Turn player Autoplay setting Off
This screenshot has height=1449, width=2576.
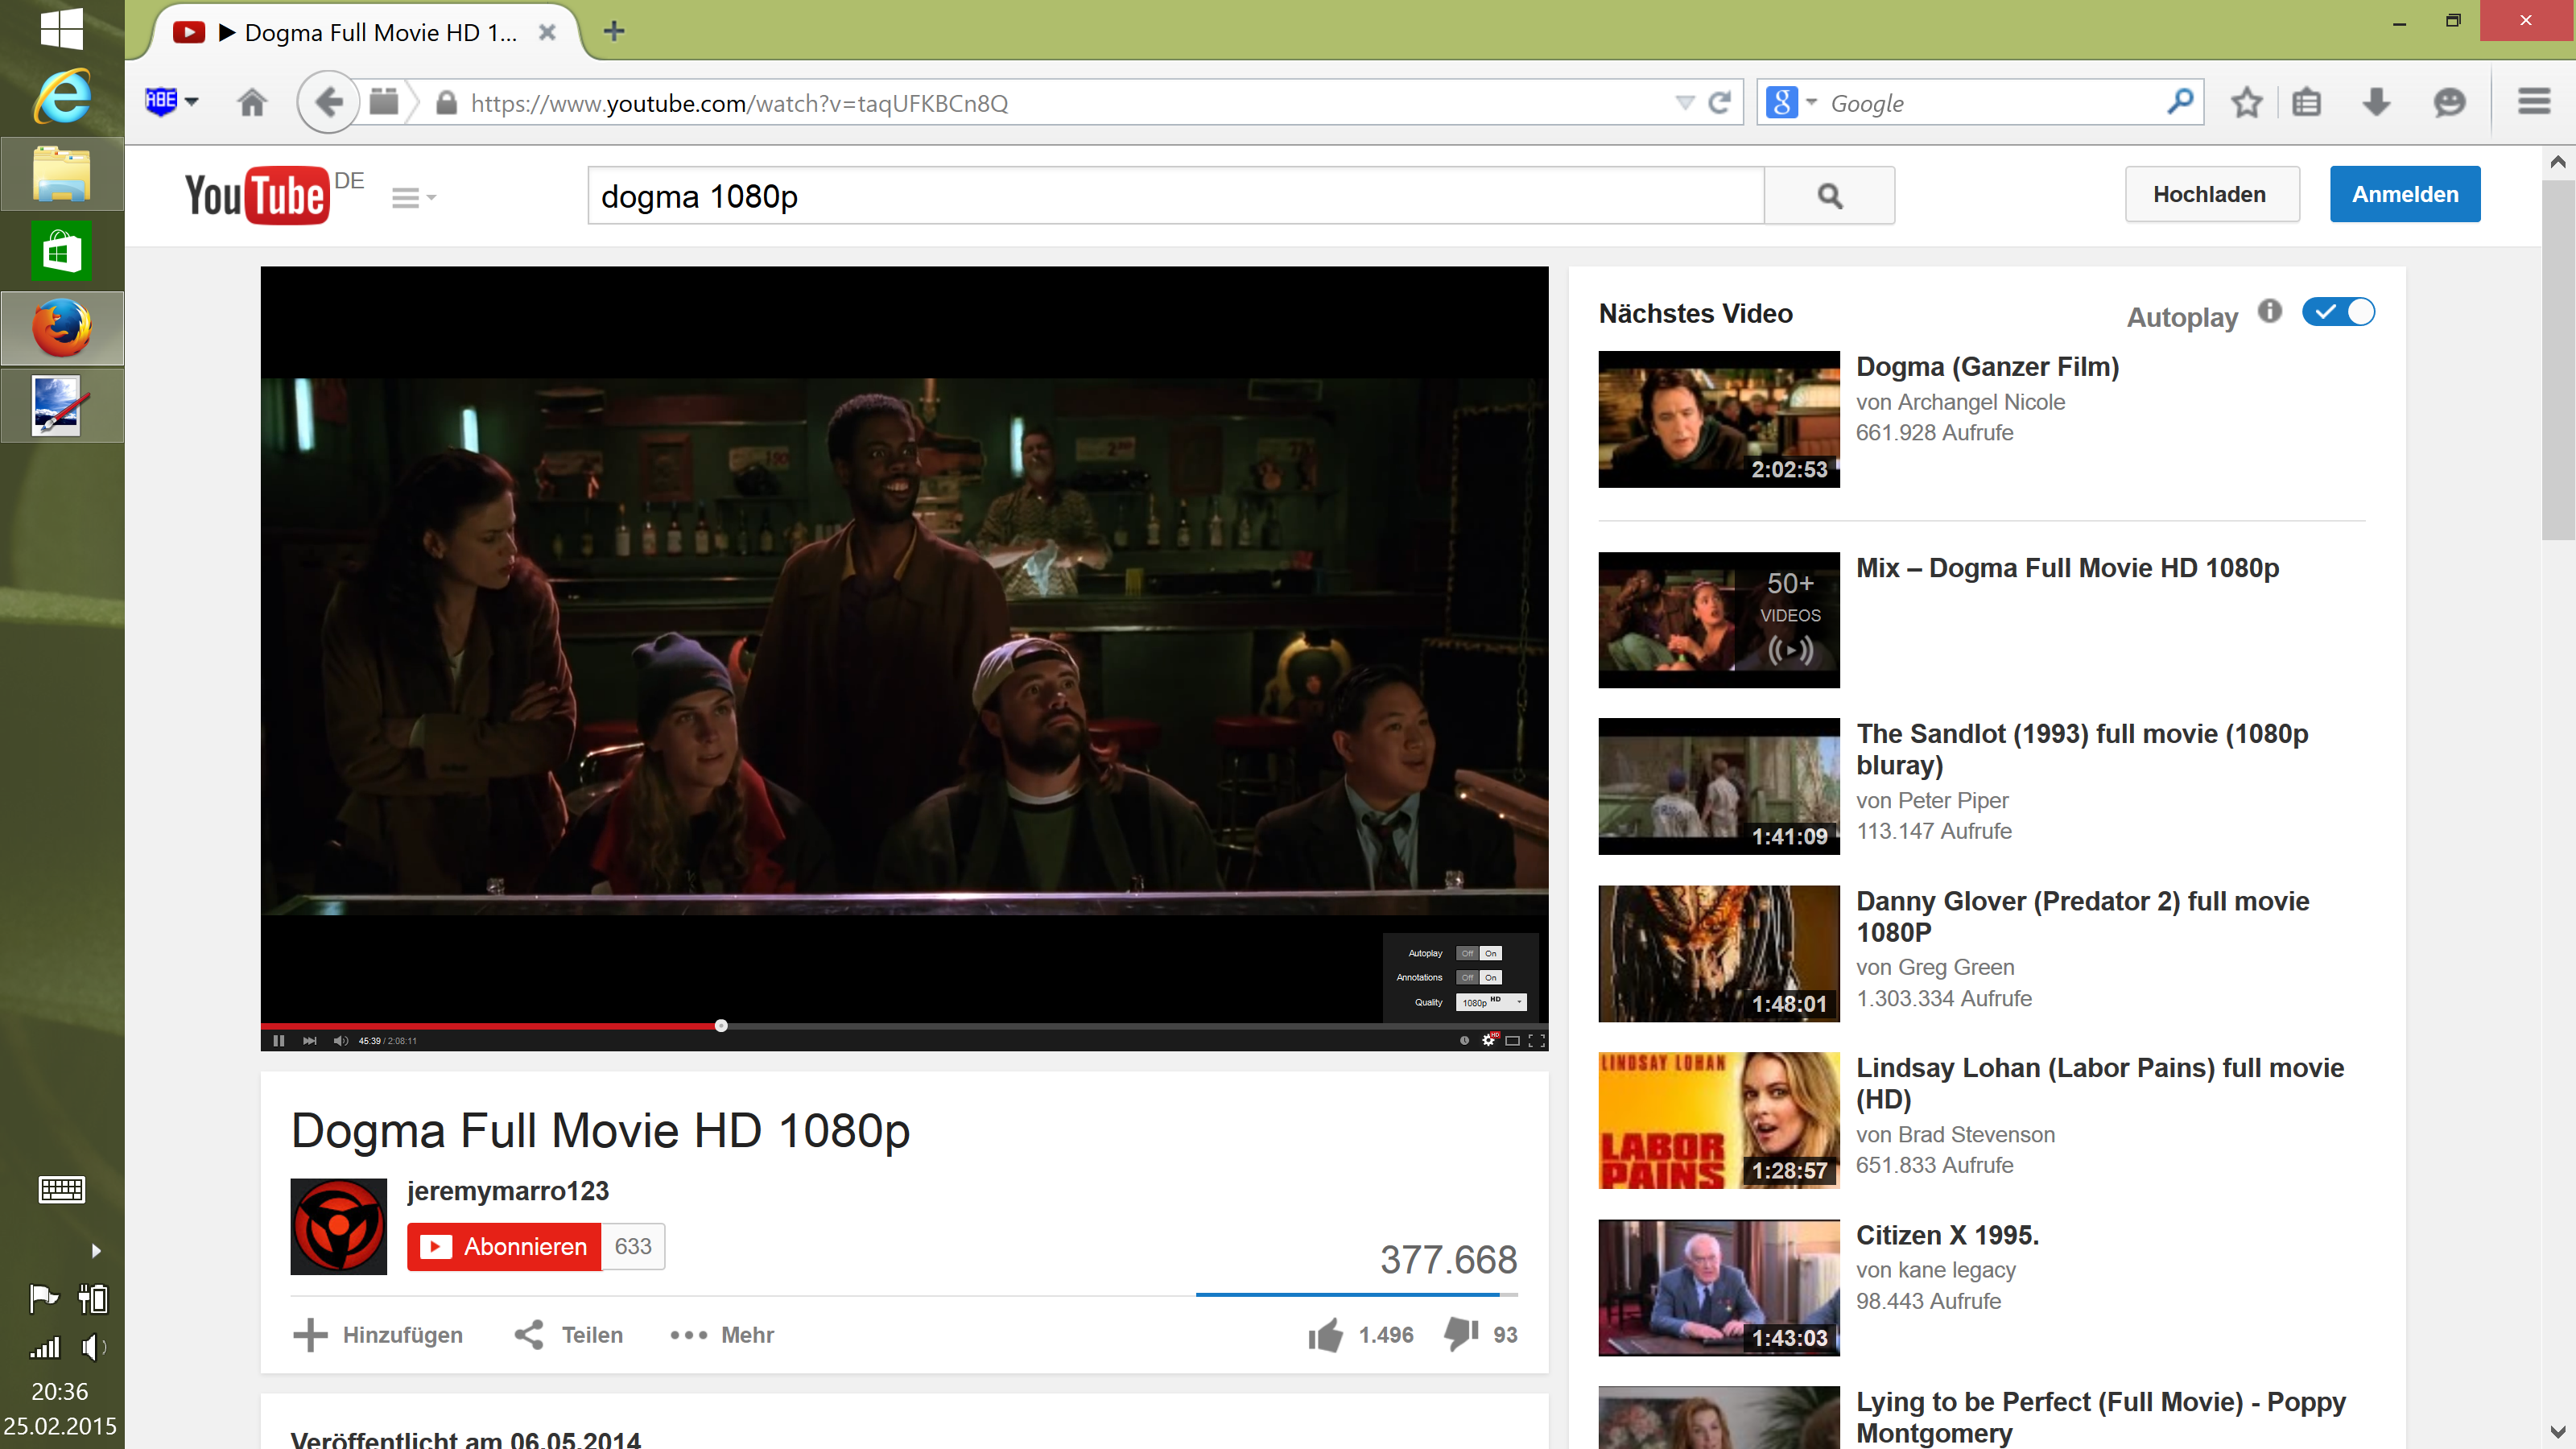coord(1467,953)
